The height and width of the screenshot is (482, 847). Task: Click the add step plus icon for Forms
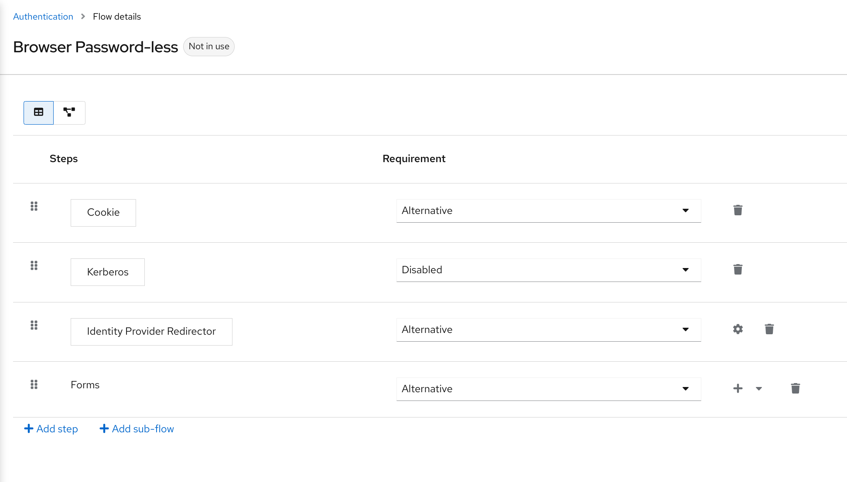click(738, 388)
